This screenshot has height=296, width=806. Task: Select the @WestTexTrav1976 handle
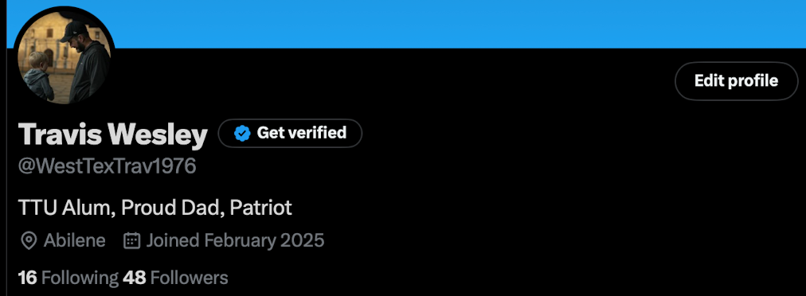pos(108,166)
